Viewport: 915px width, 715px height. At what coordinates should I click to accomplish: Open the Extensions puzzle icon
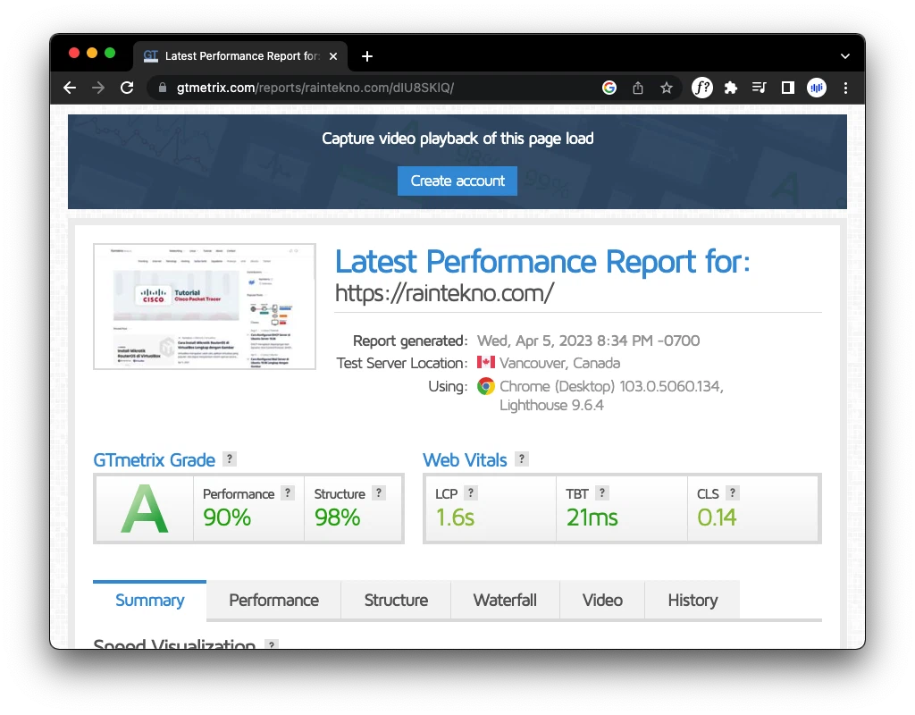pos(731,88)
